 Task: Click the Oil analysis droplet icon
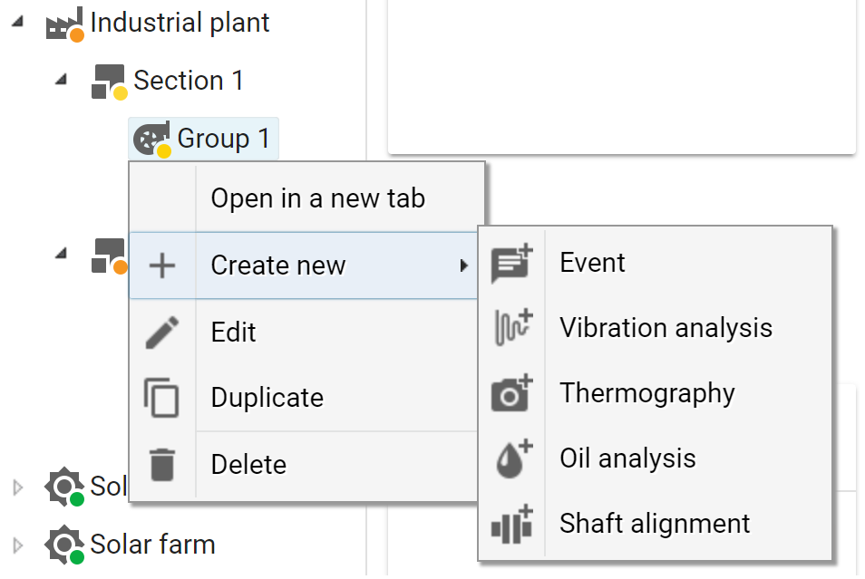pyautogui.click(x=512, y=458)
